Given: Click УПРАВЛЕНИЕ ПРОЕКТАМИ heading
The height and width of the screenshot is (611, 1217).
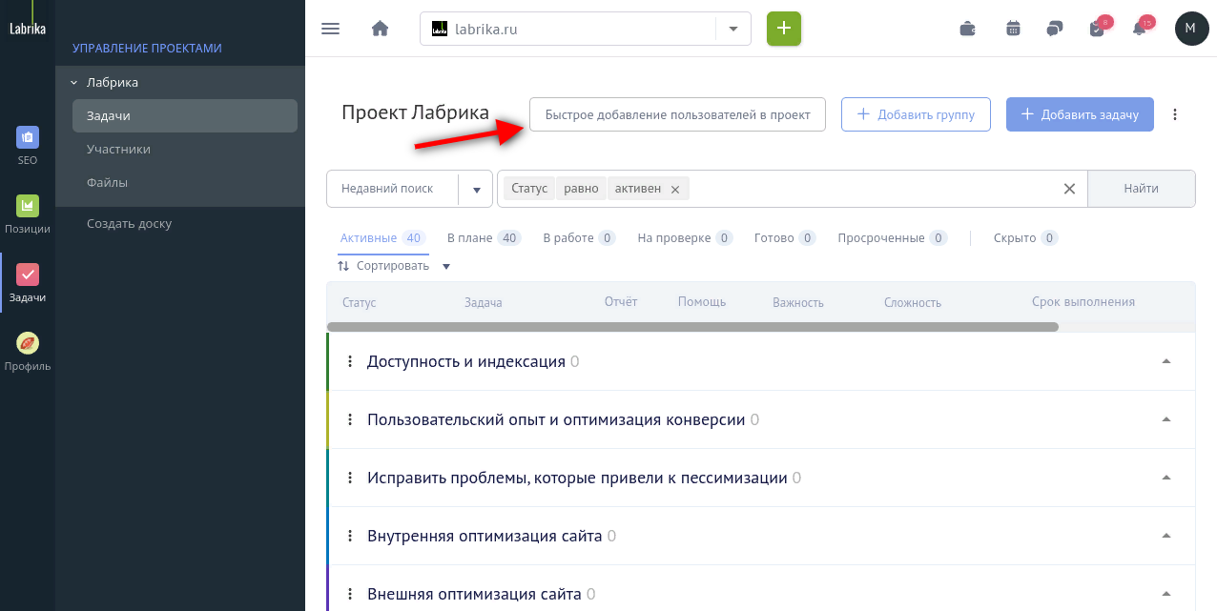Looking at the screenshot, I should tap(147, 48).
